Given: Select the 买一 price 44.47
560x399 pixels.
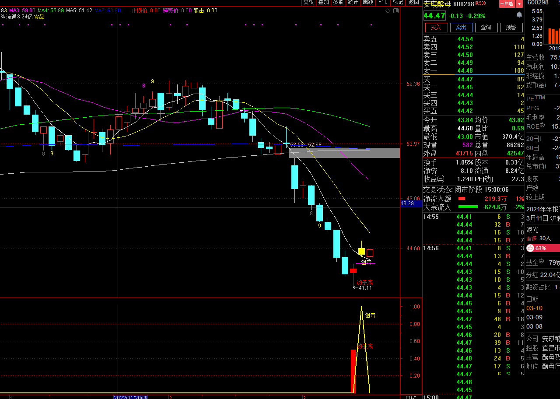Looking at the screenshot, I should (465, 79).
